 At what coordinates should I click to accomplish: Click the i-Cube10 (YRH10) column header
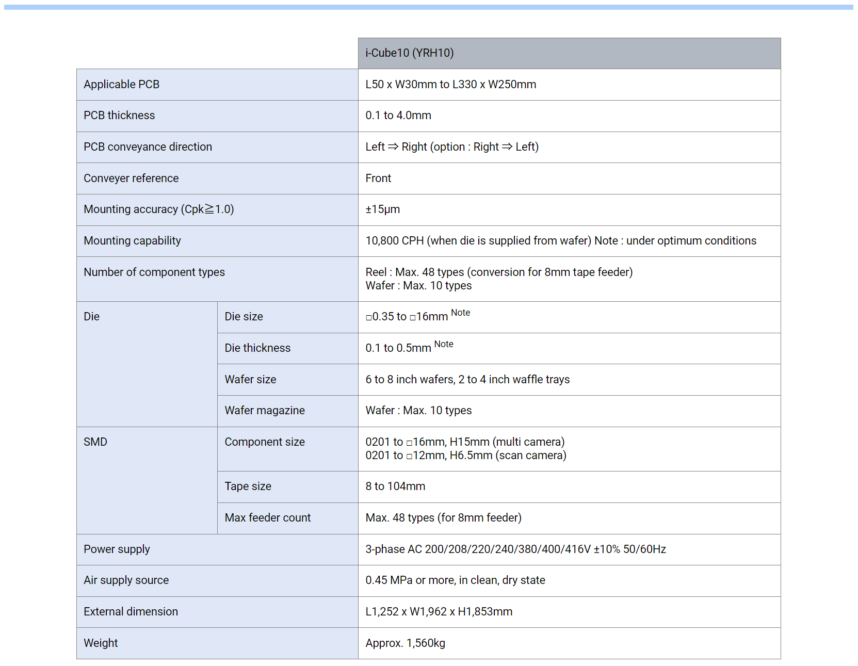click(x=409, y=53)
